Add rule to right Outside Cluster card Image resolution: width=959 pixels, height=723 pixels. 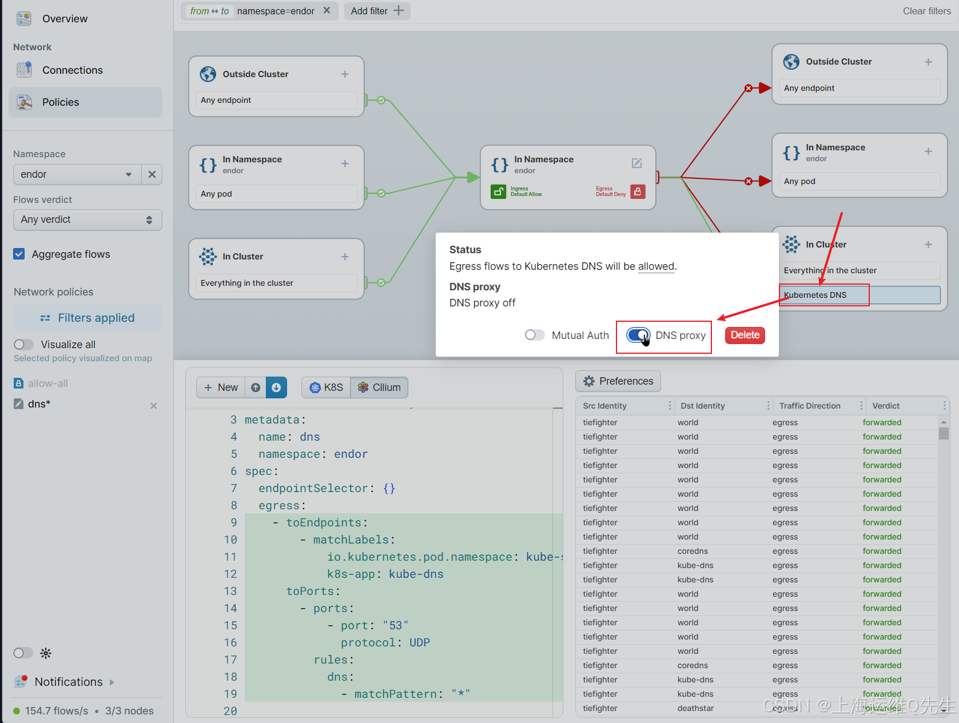[928, 62]
